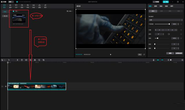Image resolution: width=185 pixels, height=110 pixels.
Task: Click the opacity slider handle
Action: pyautogui.click(x=169, y=24)
